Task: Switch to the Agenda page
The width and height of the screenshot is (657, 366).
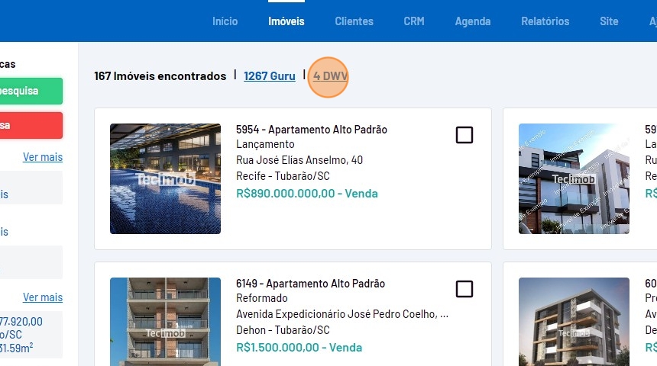Action: click(x=472, y=21)
